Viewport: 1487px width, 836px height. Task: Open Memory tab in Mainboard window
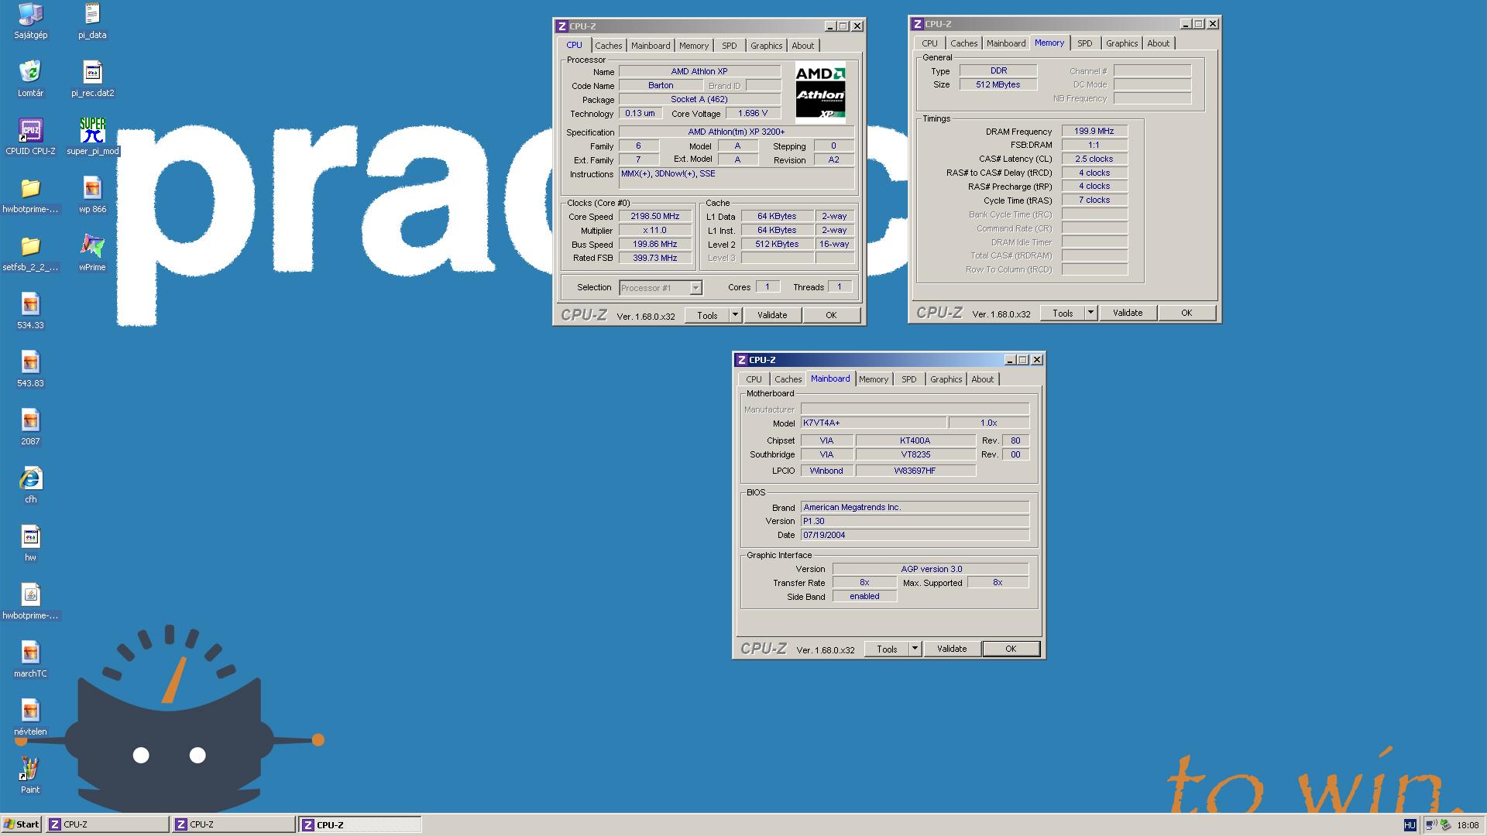[873, 379]
